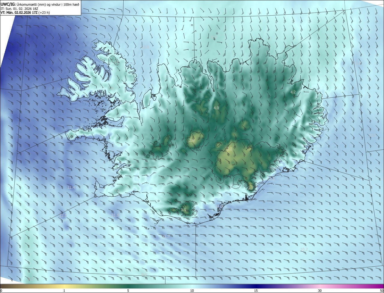Image resolution: width=384 pixels, height=293 pixels.
Task: Click the '1' tick on the color scale
Action: [x=64, y=291]
